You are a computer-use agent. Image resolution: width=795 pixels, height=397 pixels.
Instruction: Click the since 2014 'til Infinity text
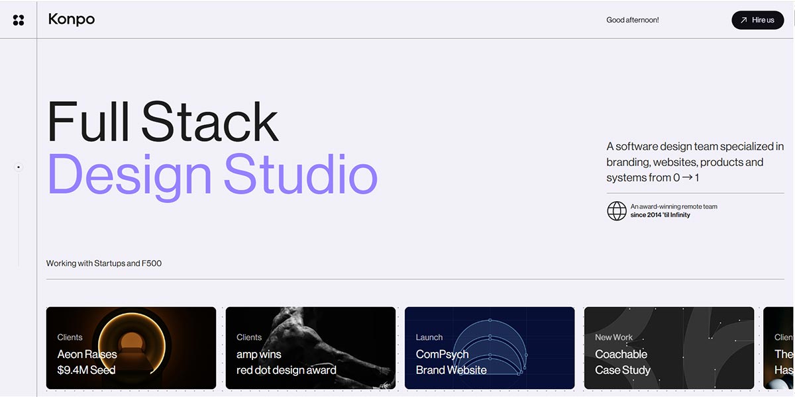click(661, 215)
